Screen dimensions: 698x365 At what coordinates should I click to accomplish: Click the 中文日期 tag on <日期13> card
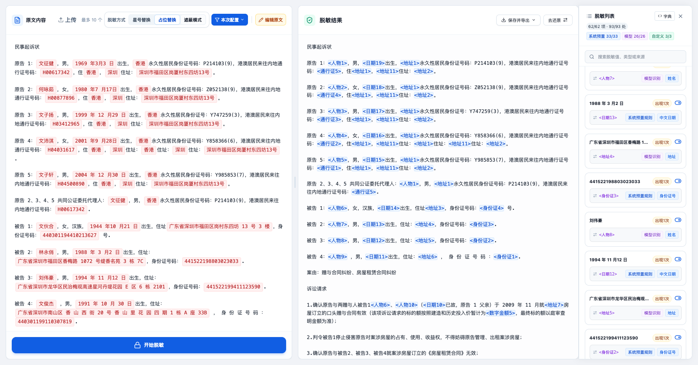[x=668, y=118]
